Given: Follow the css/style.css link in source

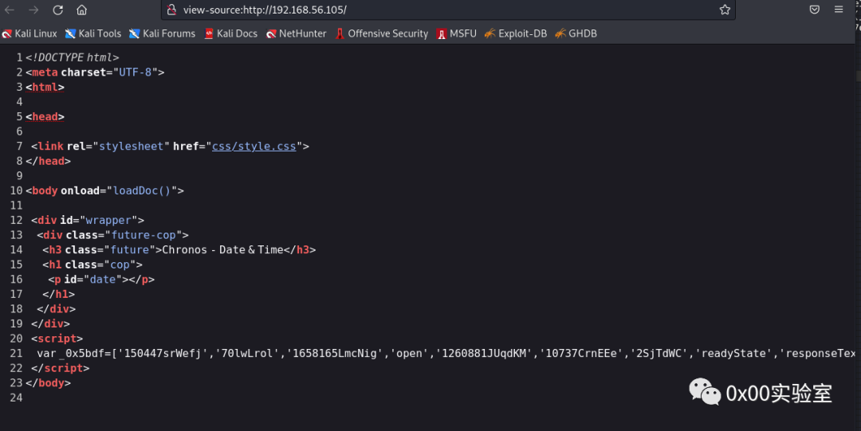Looking at the screenshot, I should coord(254,146).
